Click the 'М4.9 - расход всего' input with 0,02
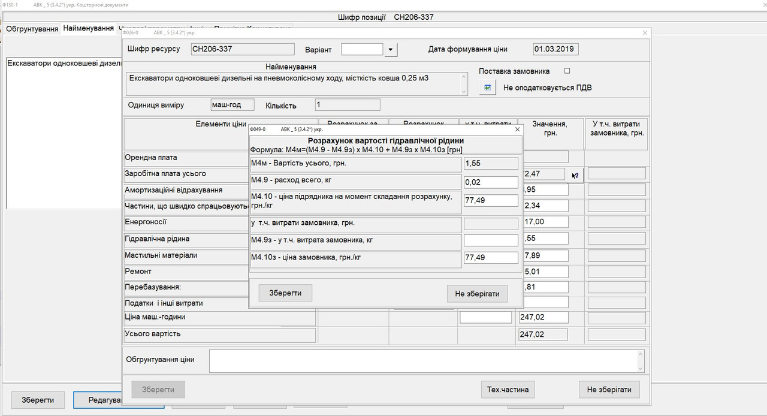Image resolution: width=767 pixels, height=416 pixels. coord(491,183)
